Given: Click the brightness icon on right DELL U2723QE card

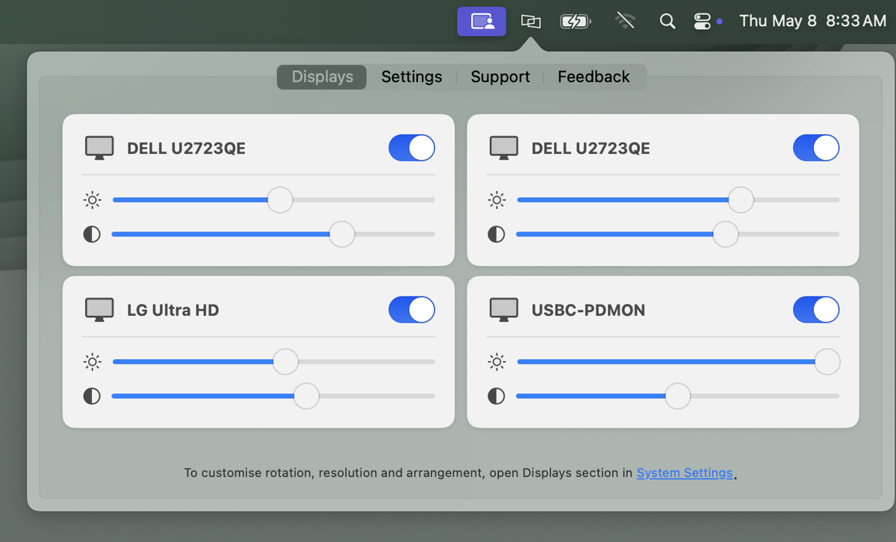Looking at the screenshot, I should coord(497,200).
